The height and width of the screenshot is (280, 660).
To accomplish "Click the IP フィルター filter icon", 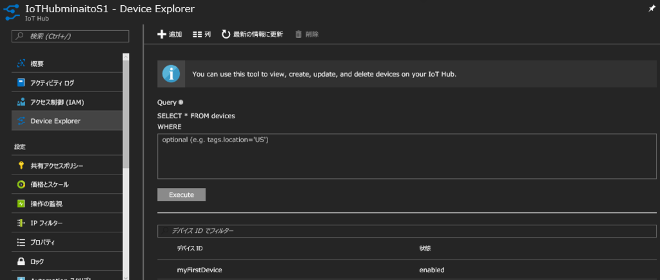I will [21, 223].
